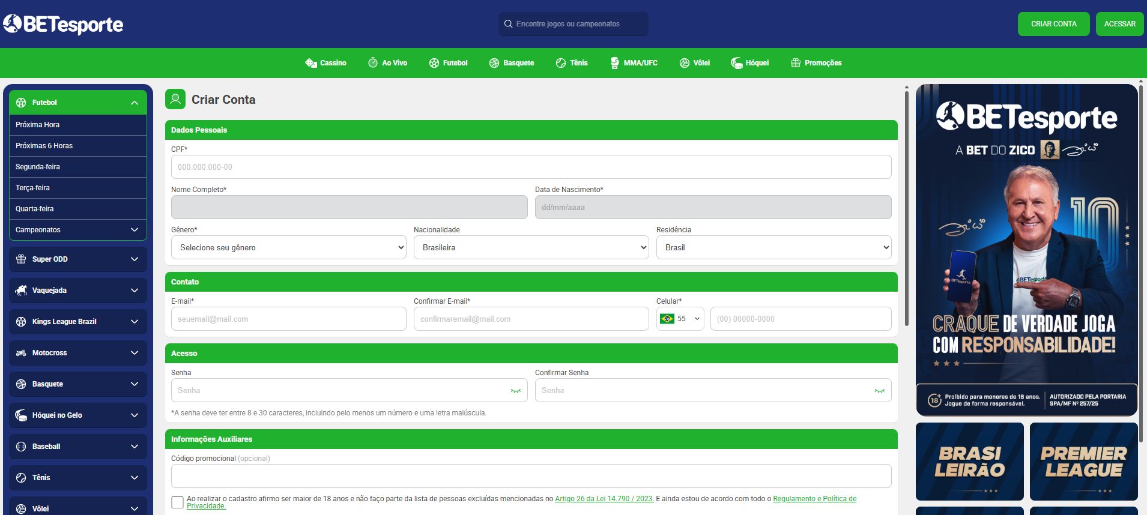Open the Promoções menu item
Screen dimensions: 1147x515
816,63
